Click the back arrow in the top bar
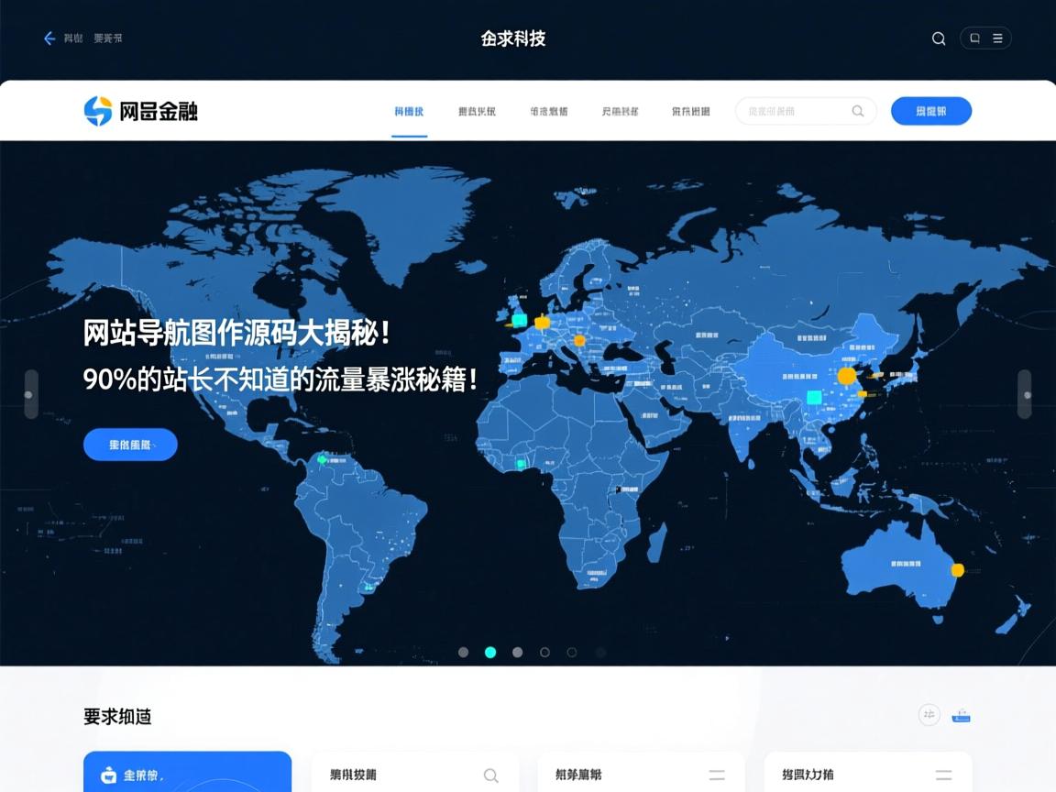Viewport: 1056px width, 792px height. click(49, 38)
